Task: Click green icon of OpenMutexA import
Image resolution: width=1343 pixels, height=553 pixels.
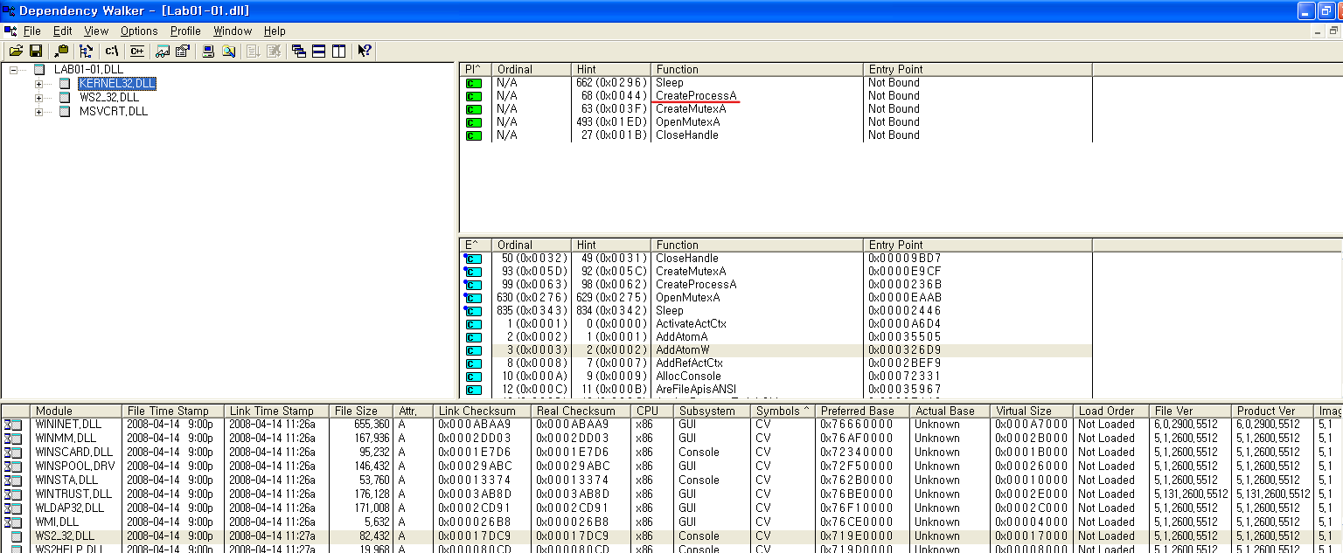Action: pyautogui.click(x=474, y=122)
